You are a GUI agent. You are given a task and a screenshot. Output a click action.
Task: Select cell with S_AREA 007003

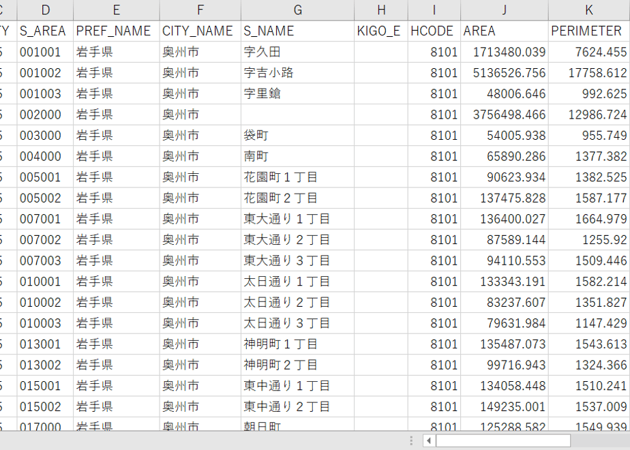tap(45, 260)
